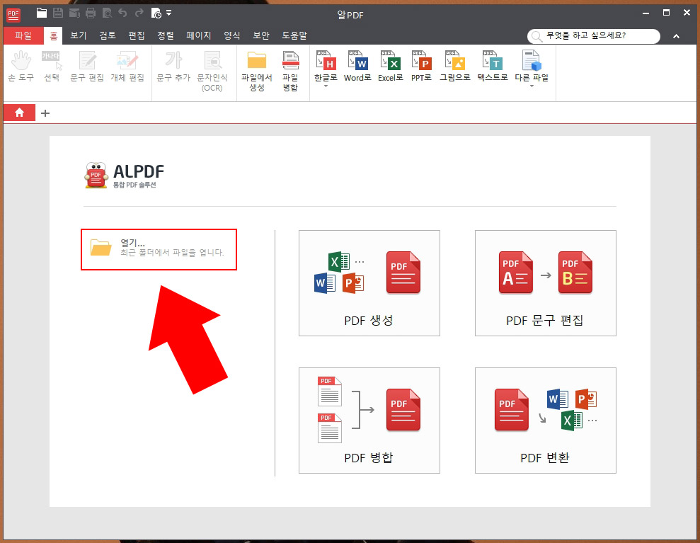The width and height of the screenshot is (700, 543).
Task: Collapse the ribbon with the chevron arrow
Action: [x=676, y=35]
